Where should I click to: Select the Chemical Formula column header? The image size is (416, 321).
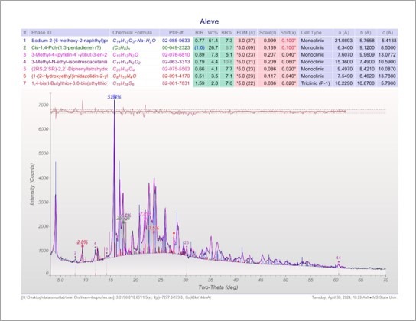(x=132, y=33)
